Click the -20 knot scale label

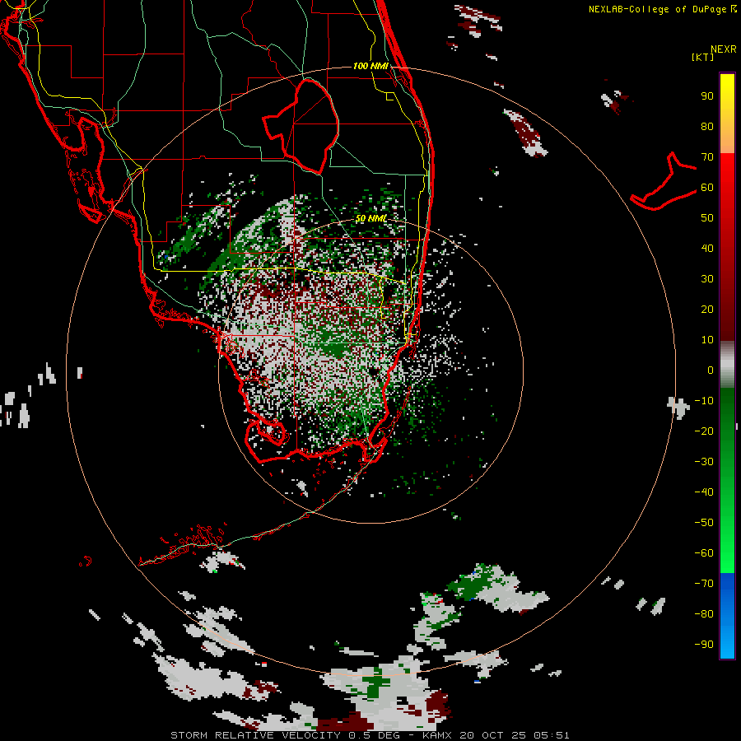[x=704, y=431]
